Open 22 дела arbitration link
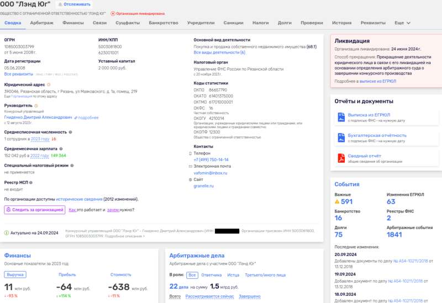 tap(178, 286)
